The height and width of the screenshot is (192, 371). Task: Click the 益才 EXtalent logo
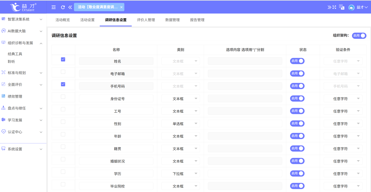point(23,7)
